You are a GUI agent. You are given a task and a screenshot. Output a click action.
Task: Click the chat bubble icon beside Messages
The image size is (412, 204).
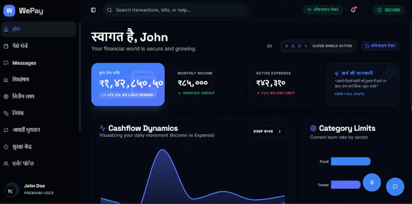tap(6, 63)
